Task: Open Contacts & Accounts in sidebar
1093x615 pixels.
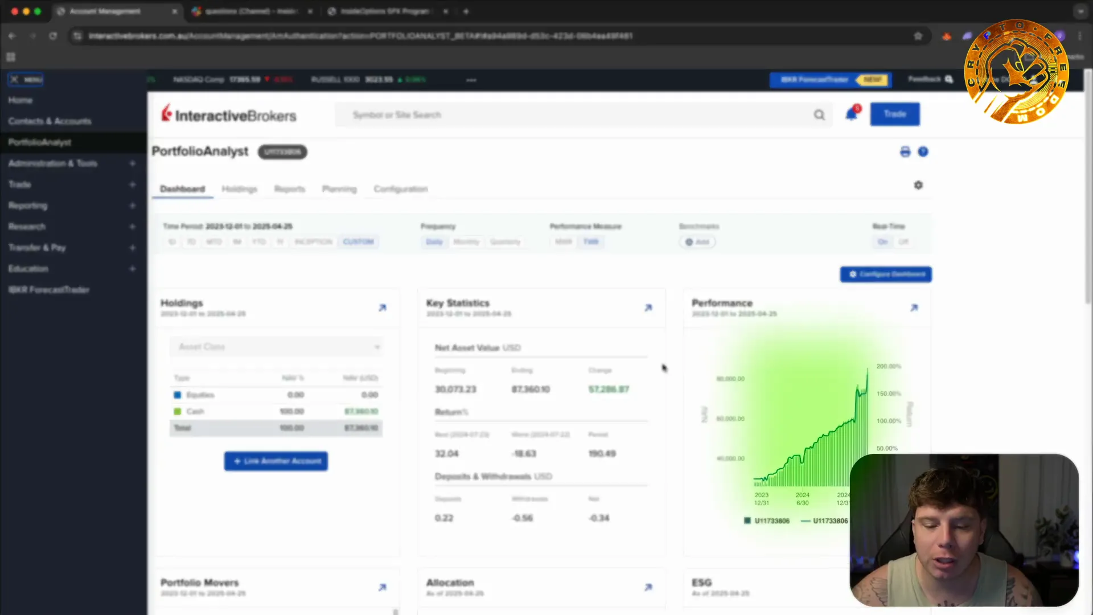Action: click(50, 121)
